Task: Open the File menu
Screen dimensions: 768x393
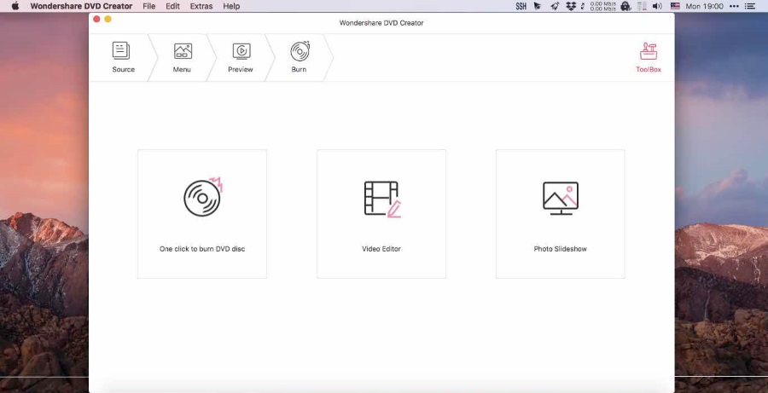Action: [148, 6]
